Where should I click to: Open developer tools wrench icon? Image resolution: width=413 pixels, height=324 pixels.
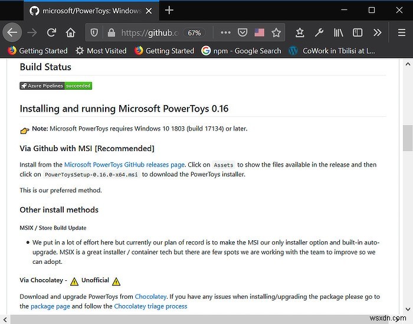(x=319, y=32)
